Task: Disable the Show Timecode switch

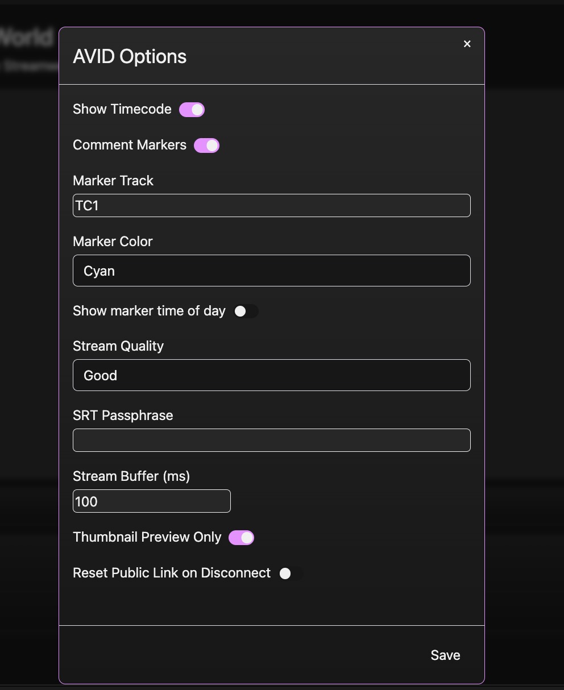Action: click(x=192, y=110)
